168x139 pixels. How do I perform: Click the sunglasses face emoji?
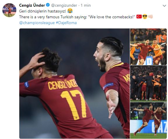[x=145, y=17]
